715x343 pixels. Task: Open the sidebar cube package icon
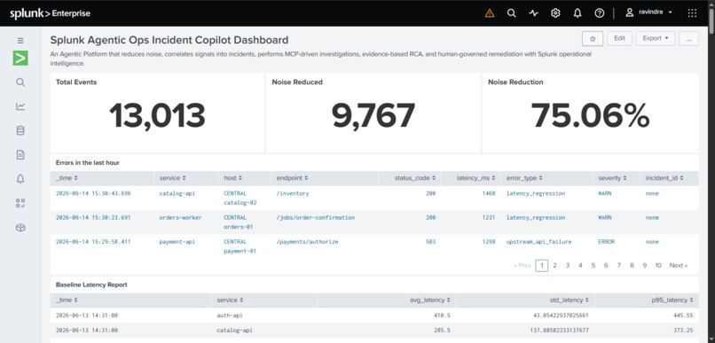pyautogui.click(x=20, y=228)
